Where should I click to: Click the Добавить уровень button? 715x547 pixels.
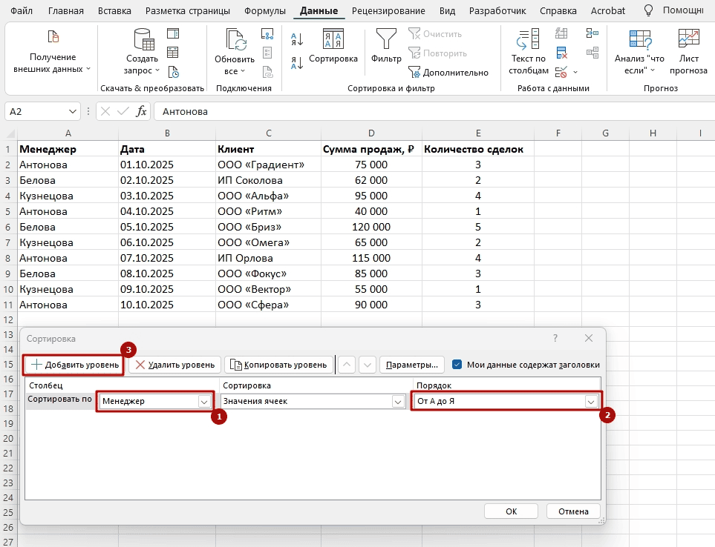[x=74, y=365]
